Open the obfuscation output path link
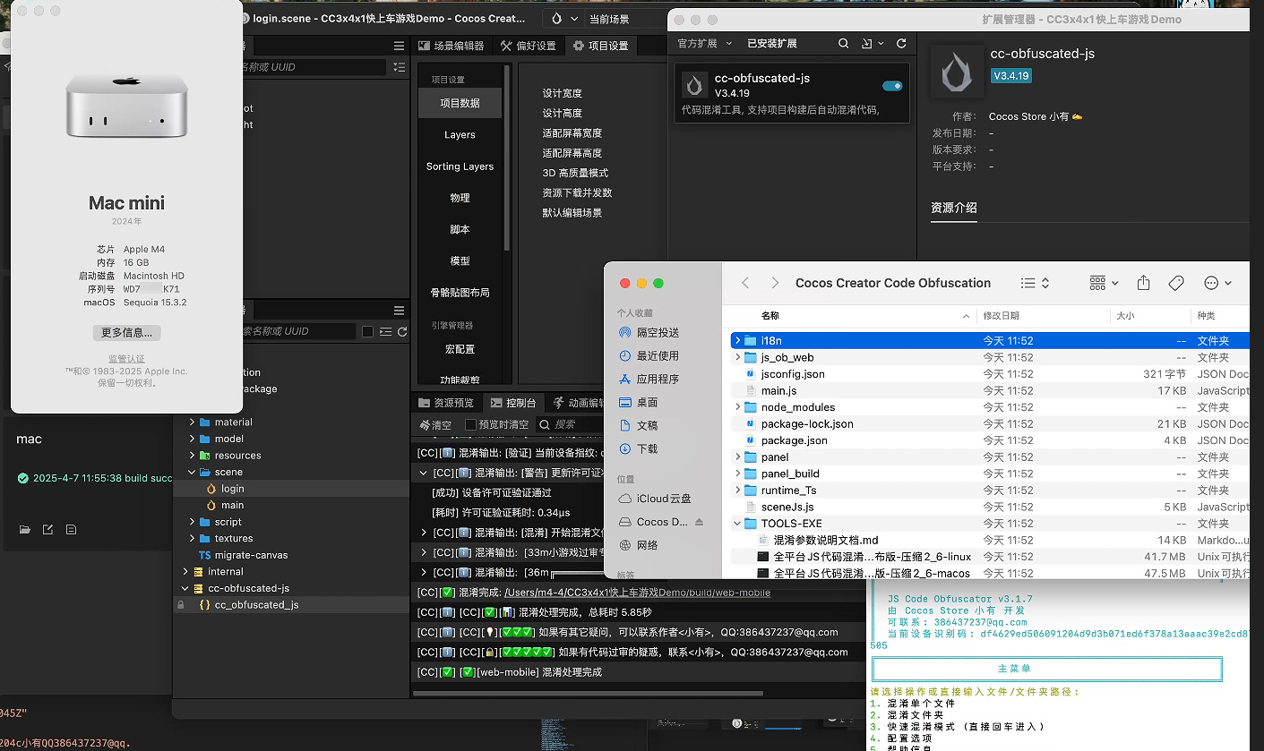1264x751 pixels. (x=637, y=593)
